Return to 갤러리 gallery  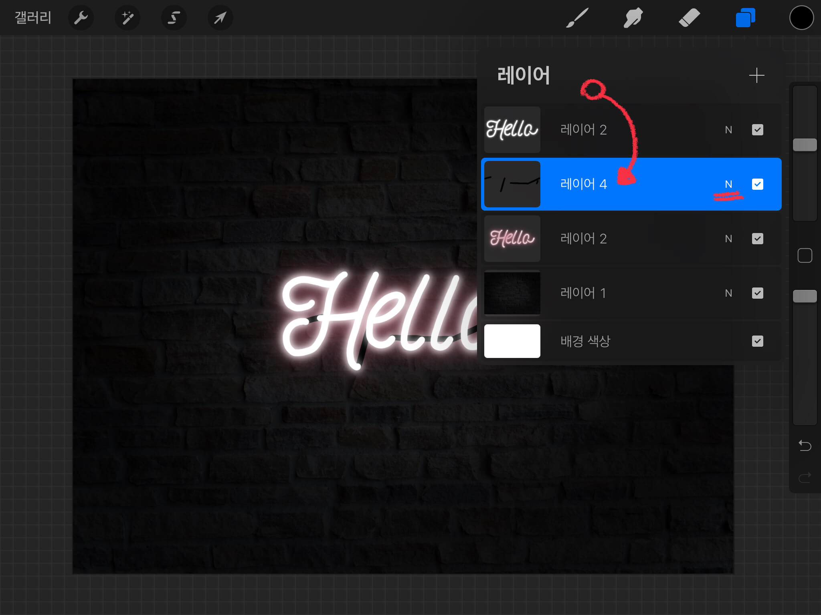point(33,18)
